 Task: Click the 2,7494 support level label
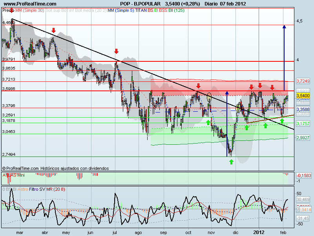tap(8, 155)
